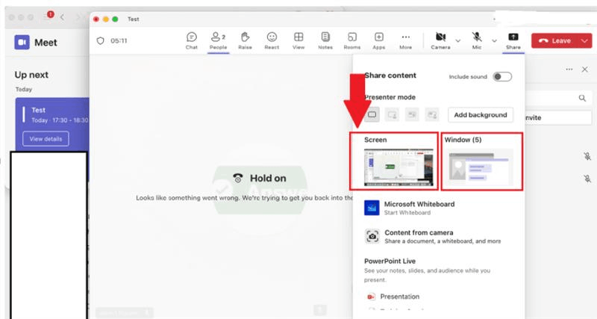Screen dimensions: 597x319
Task: Close the participants side panel
Action: pos(585,69)
